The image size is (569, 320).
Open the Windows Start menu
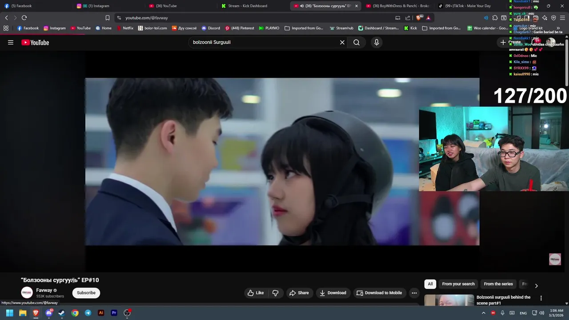9,313
